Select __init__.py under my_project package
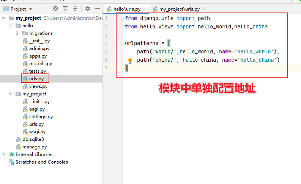The width and height of the screenshot is (301, 184). 39,101
